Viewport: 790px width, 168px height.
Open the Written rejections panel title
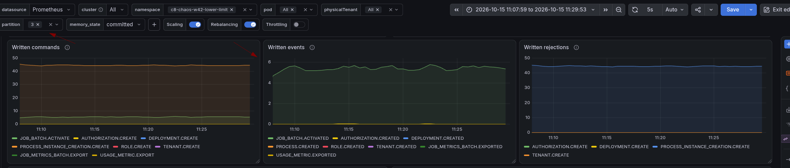[x=546, y=47]
